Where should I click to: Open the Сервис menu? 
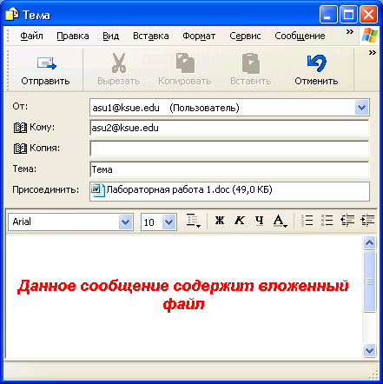click(x=245, y=36)
